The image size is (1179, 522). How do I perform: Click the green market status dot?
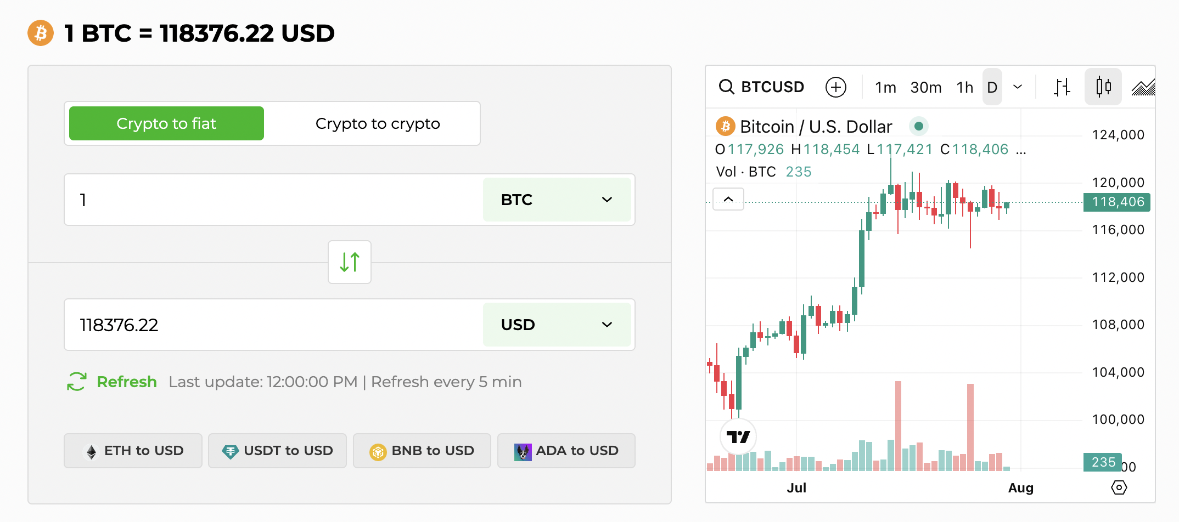(x=919, y=126)
